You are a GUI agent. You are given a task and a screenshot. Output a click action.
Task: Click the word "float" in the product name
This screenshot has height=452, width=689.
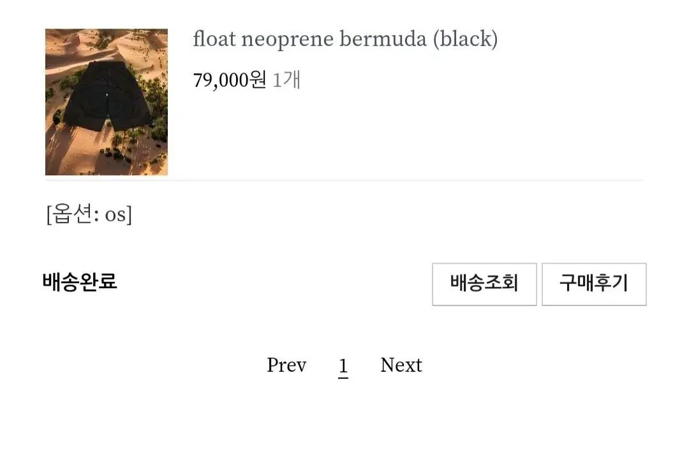214,40
